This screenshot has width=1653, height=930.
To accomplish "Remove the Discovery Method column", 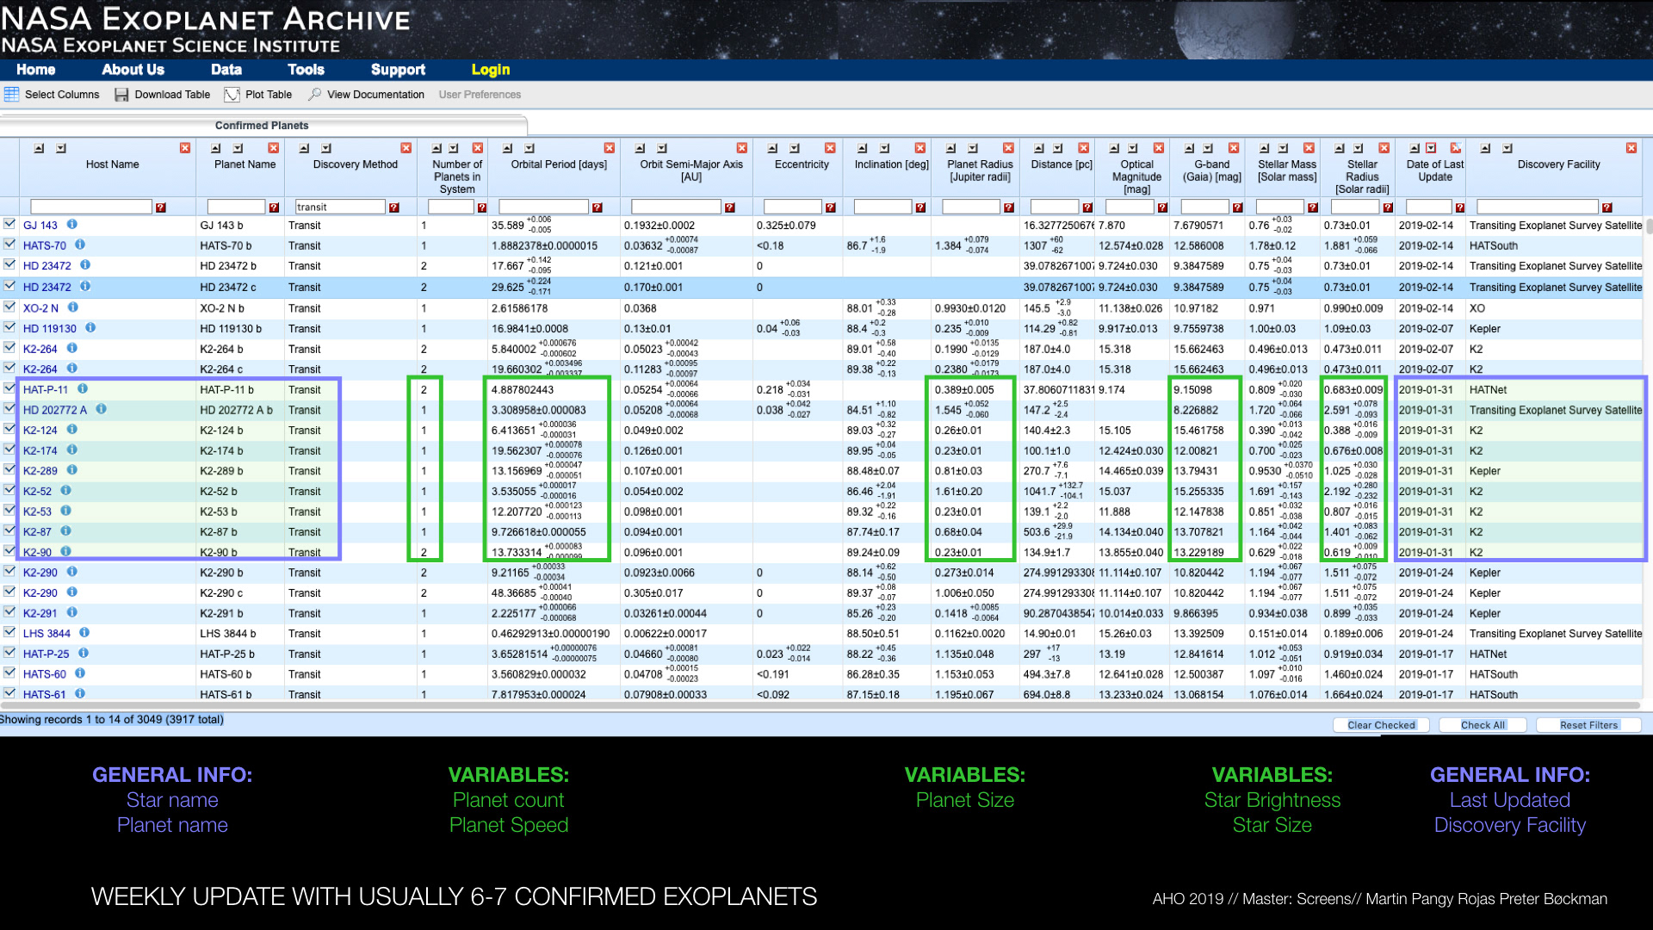I will pos(406,148).
